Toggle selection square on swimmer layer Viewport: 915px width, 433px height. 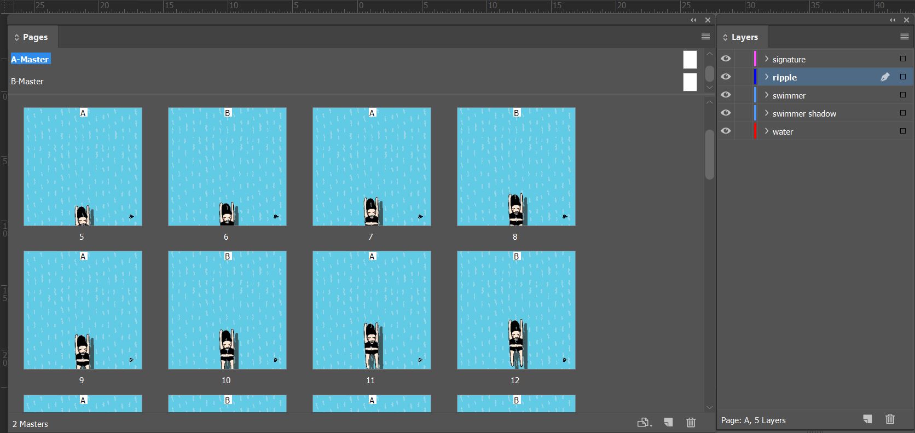coord(903,95)
